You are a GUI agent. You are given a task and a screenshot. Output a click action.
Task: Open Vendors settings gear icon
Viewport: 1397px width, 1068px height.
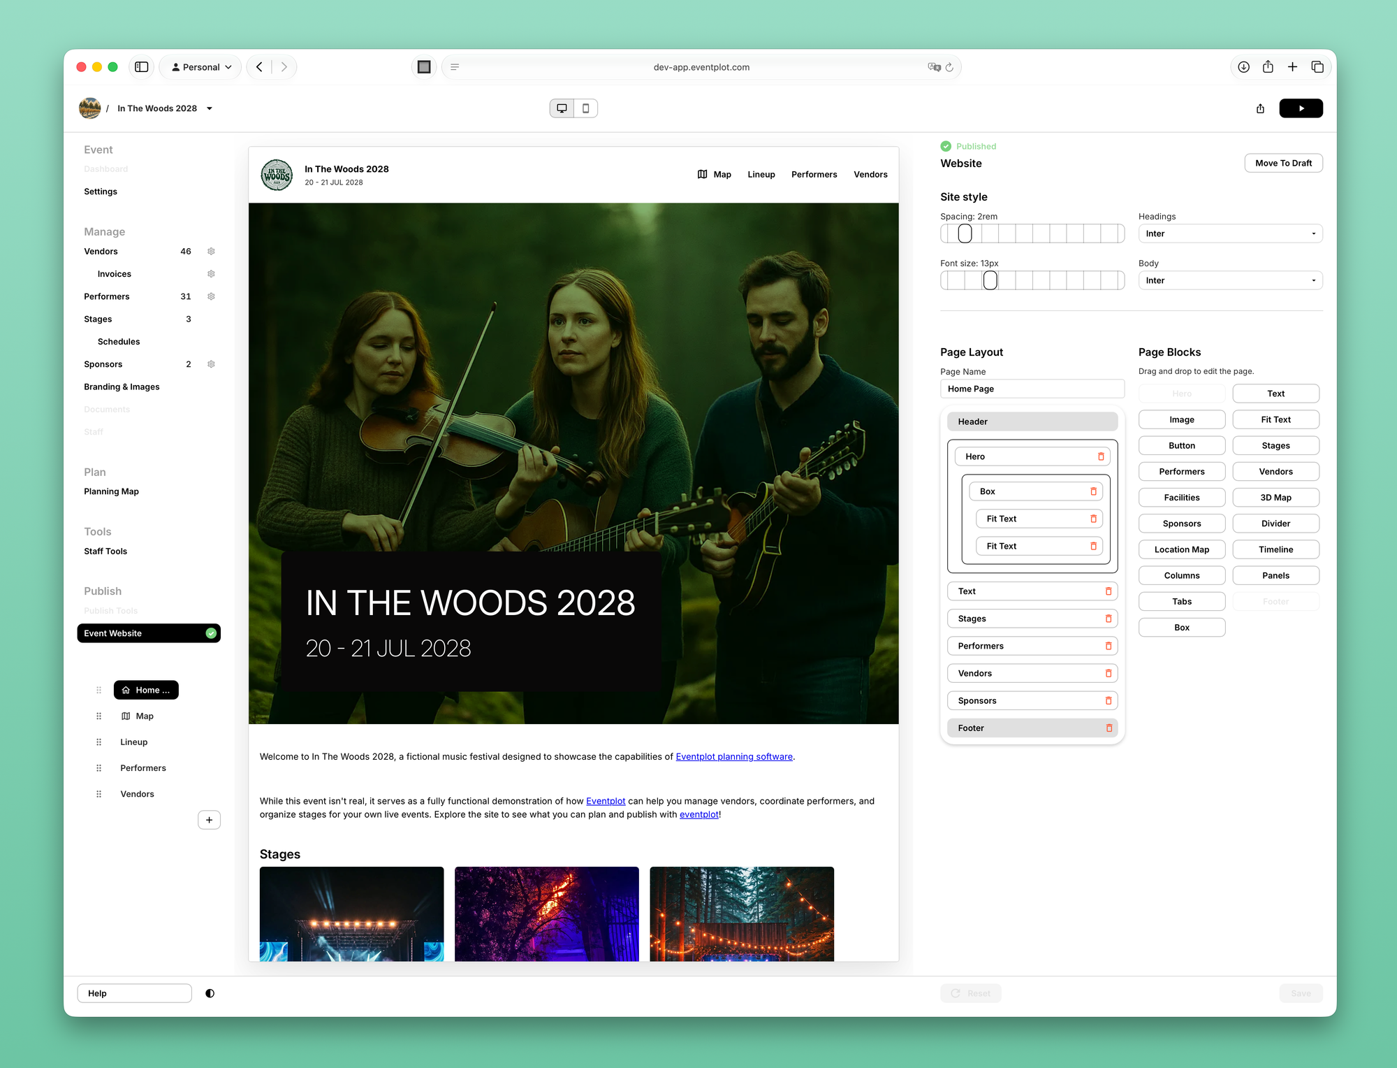(x=211, y=251)
